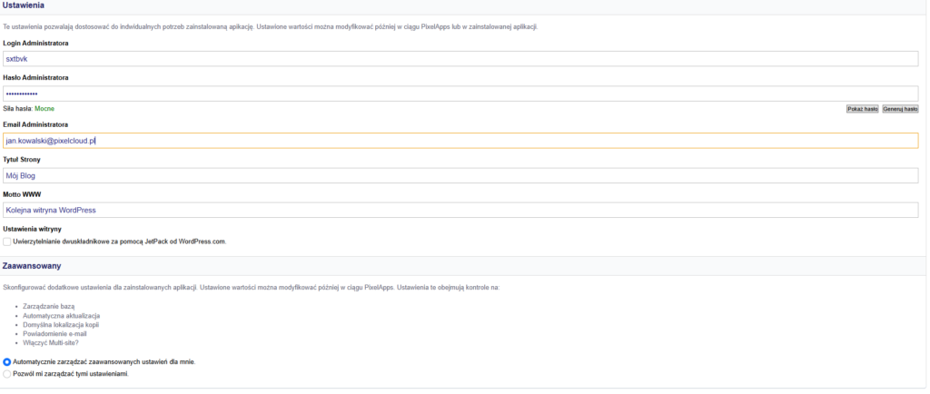Focus the Login Administratora input field
The image size is (930, 394).
[460, 58]
